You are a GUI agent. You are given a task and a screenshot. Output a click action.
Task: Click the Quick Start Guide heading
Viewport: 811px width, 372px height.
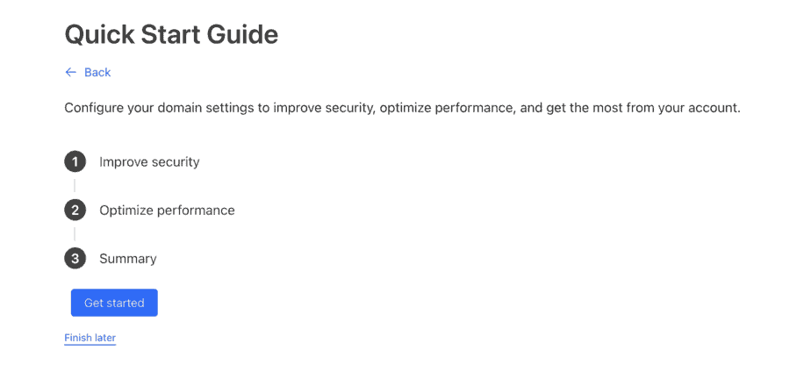[171, 34]
